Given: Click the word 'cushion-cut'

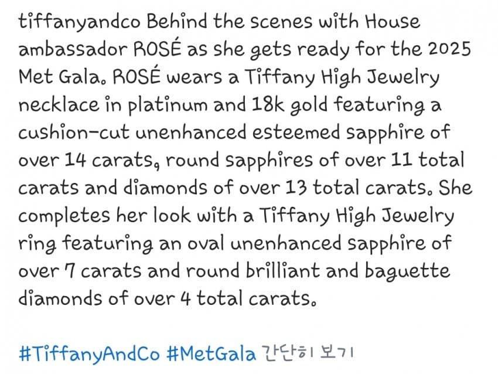Looking at the screenshot, I should point(74,132).
